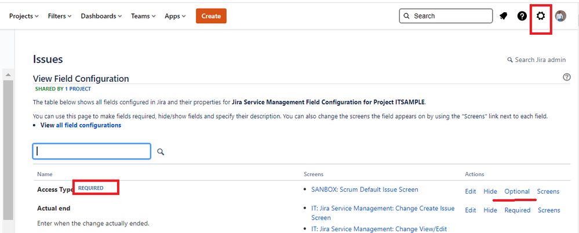The height and width of the screenshot is (233, 579).
Task: Expand the Filters dropdown menu
Action: 60,16
